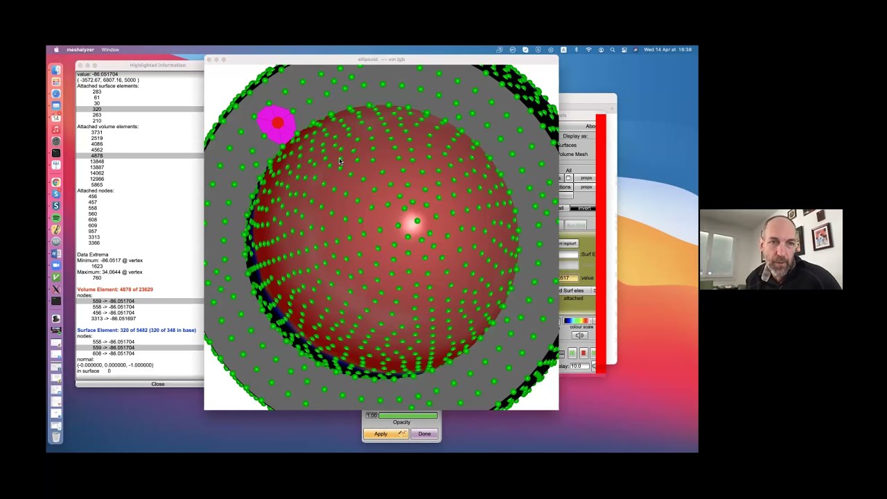The height and width of the screenshot is (499, 887).
Task: Click the upper props button
Action: pyautogui.click(x=586, y=178)
